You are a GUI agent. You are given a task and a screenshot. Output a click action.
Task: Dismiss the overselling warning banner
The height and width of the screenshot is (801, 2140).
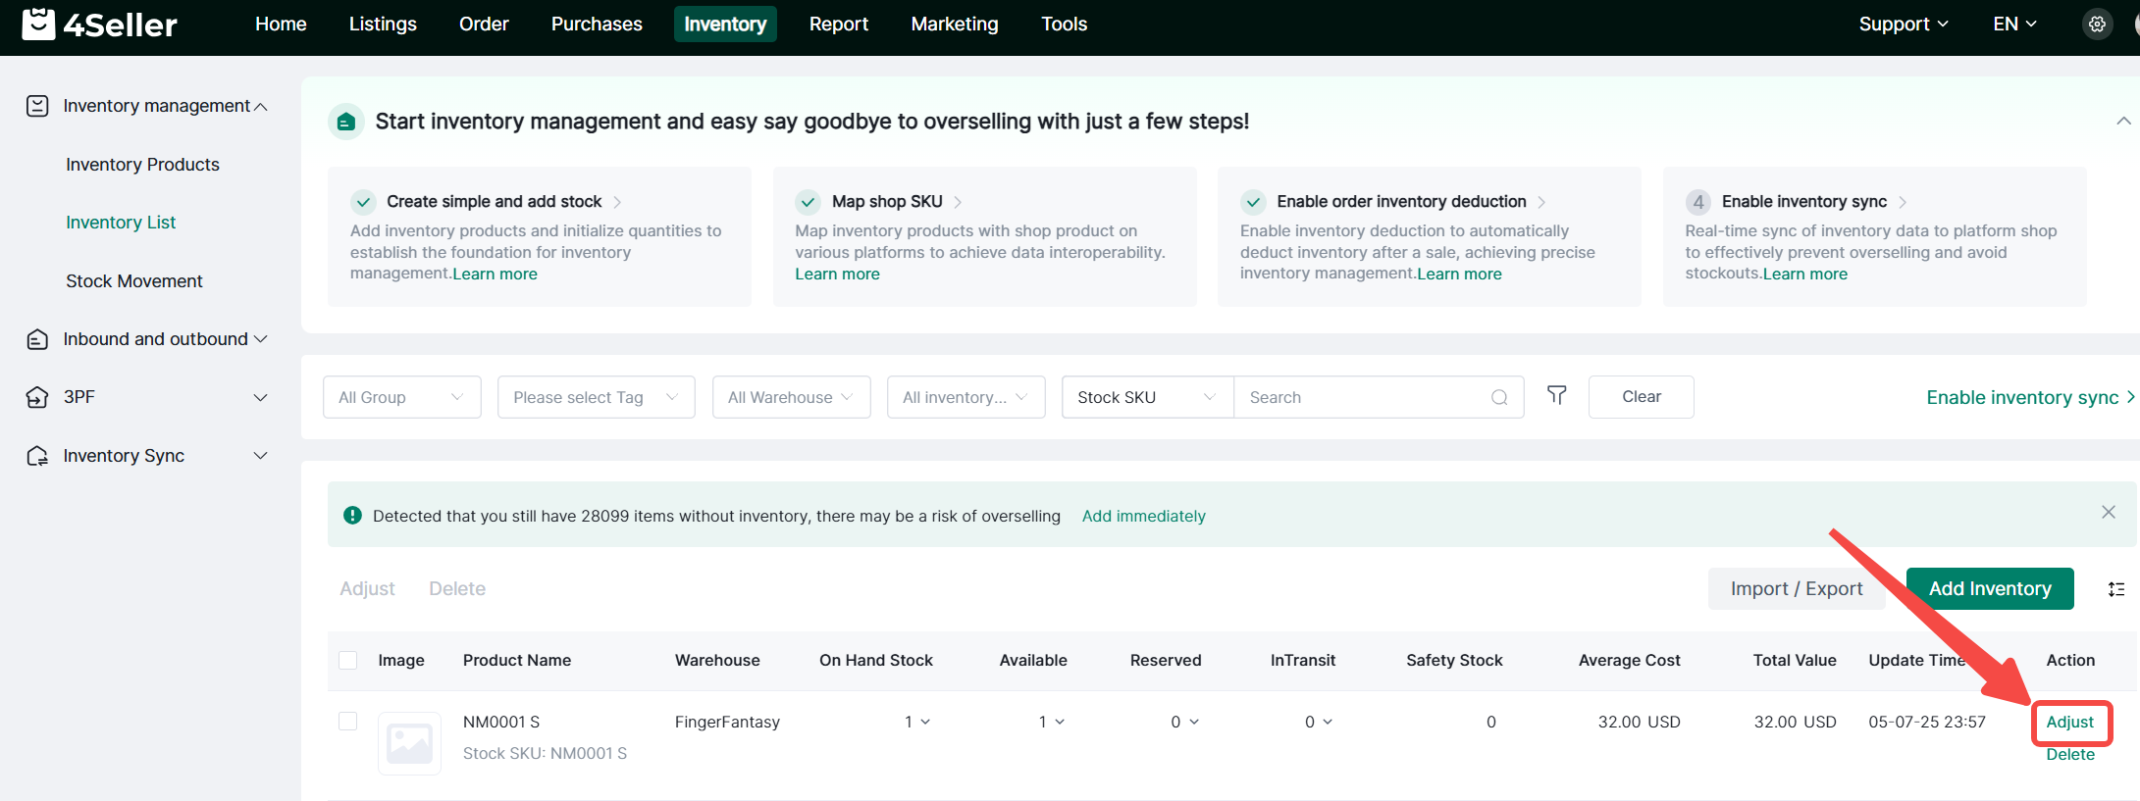pyautogui.click(x=2108, y=513)
